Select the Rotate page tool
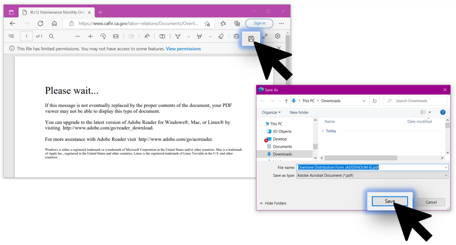This screenshot has height=245, width=456. (x=103, y=36)
